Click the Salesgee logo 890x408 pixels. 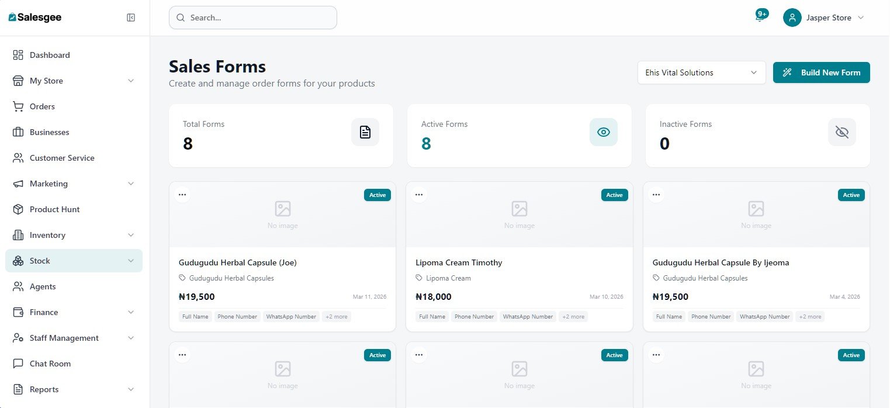(35, 18)
